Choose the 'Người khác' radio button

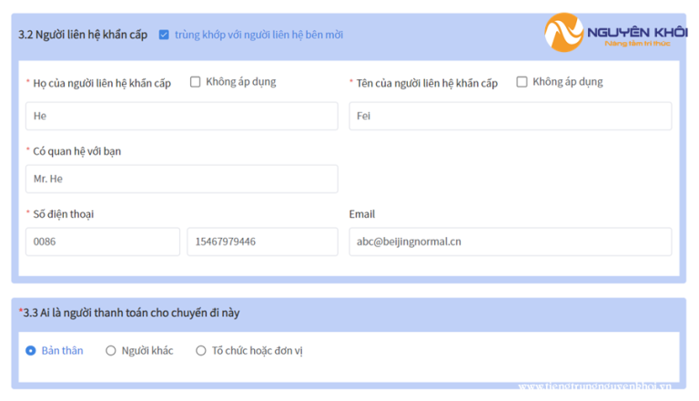click(110, 351)
